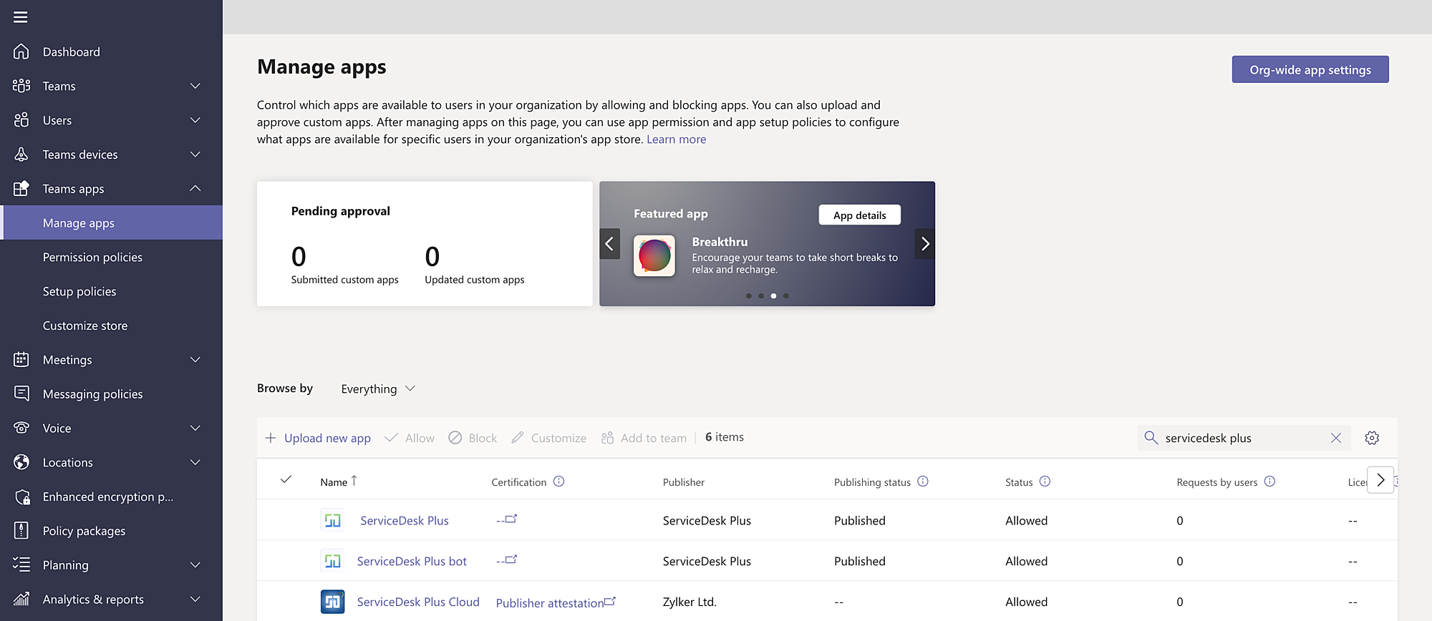This screenshot has height=621, width=1432.
Task: Show next featured app with right arrow
Action: coord(925,244)
